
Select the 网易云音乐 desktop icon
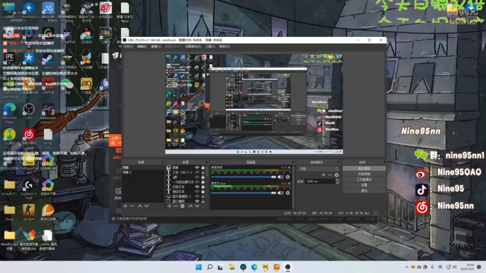coord(29,137)
